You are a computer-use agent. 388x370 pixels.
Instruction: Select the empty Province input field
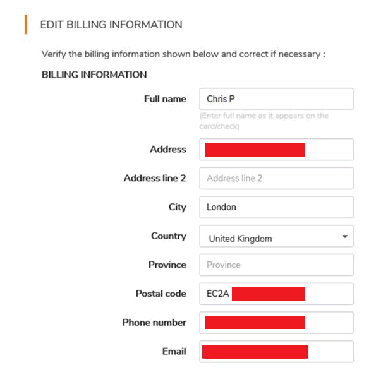(x=276, y=265)
